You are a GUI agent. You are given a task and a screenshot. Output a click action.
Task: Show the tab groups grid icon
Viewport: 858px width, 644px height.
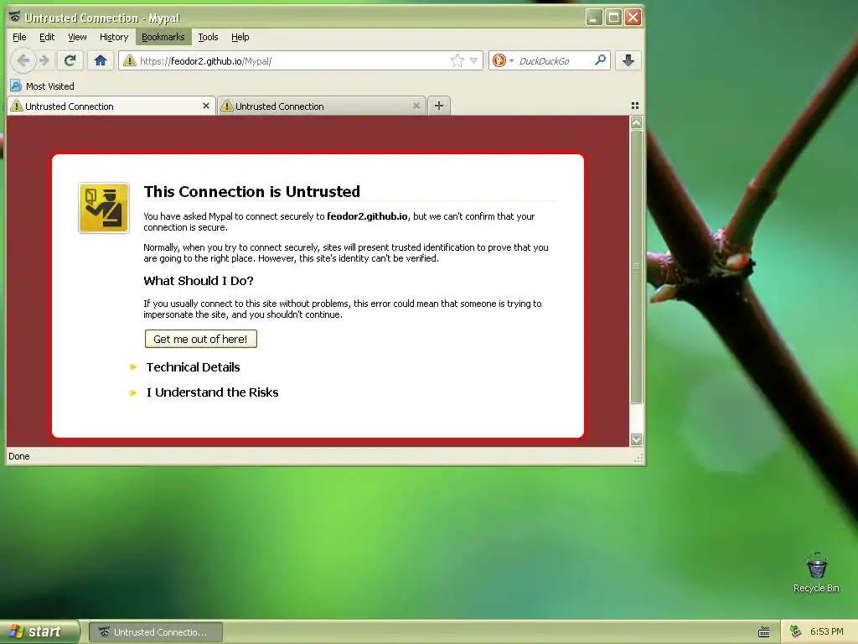(635, 106)
